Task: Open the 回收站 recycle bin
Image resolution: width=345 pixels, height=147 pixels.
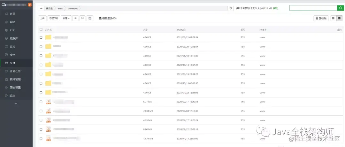Action: pos(321,18)
